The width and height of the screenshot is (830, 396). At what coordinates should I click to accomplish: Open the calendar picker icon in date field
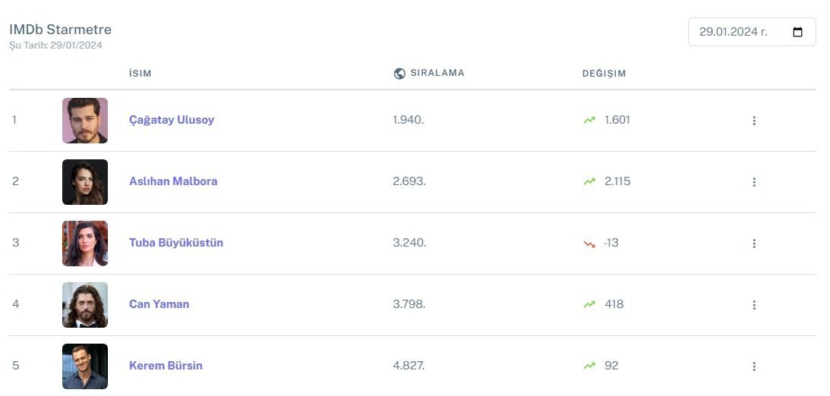[797, 32]
